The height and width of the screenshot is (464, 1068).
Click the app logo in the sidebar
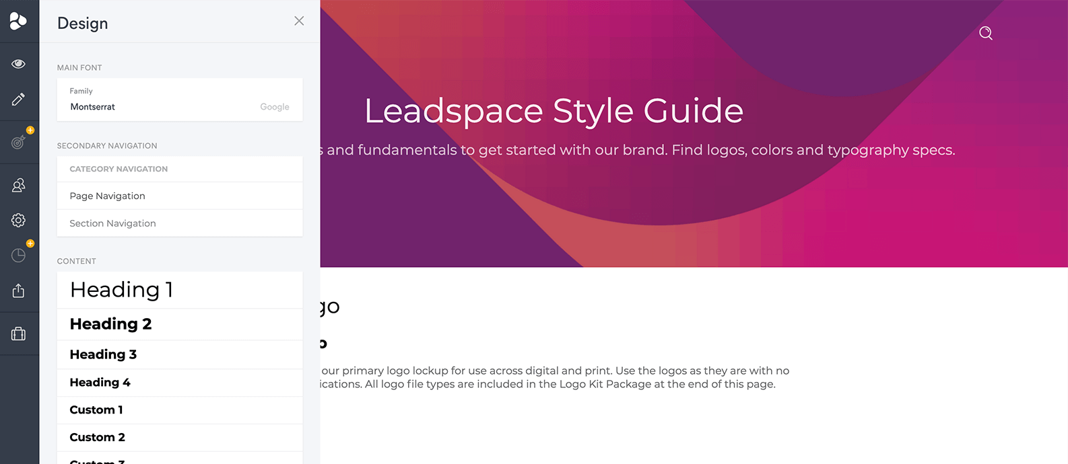(x=18, y=21)
